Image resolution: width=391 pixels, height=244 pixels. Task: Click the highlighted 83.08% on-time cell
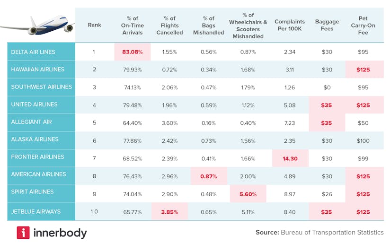point(133,52)
